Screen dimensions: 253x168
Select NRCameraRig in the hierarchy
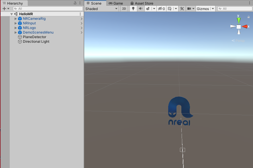[x=34, y=19]
